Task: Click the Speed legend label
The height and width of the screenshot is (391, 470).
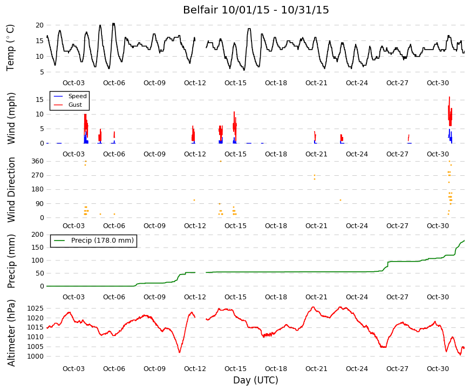Action: (77, 96)
